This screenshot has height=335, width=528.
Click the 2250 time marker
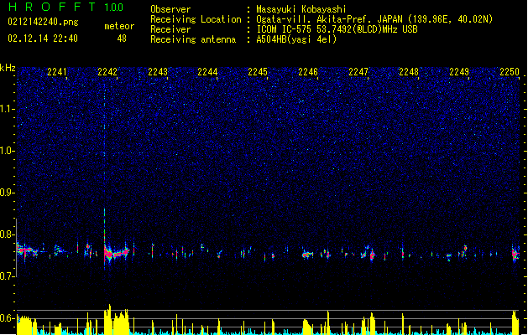pos(510,72)
